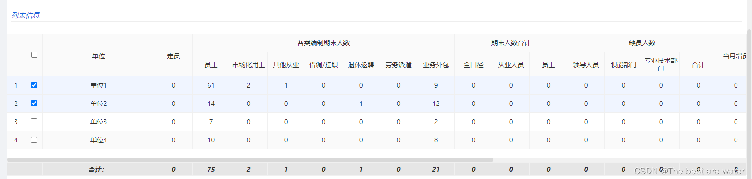Screen dimensions: 752x179
Task: Click the 员工 value 10 in 单位4 row
Action: click(x=211, y=140)
